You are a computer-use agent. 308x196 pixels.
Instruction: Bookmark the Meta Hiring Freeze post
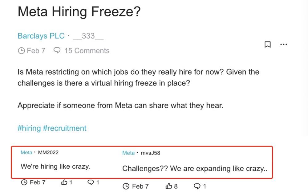[268, 45]
